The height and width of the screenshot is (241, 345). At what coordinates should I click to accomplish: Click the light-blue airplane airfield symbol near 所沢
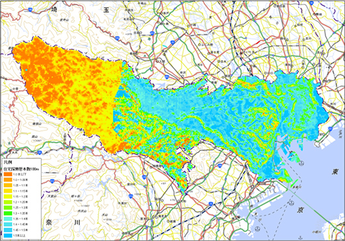[161, 86]
